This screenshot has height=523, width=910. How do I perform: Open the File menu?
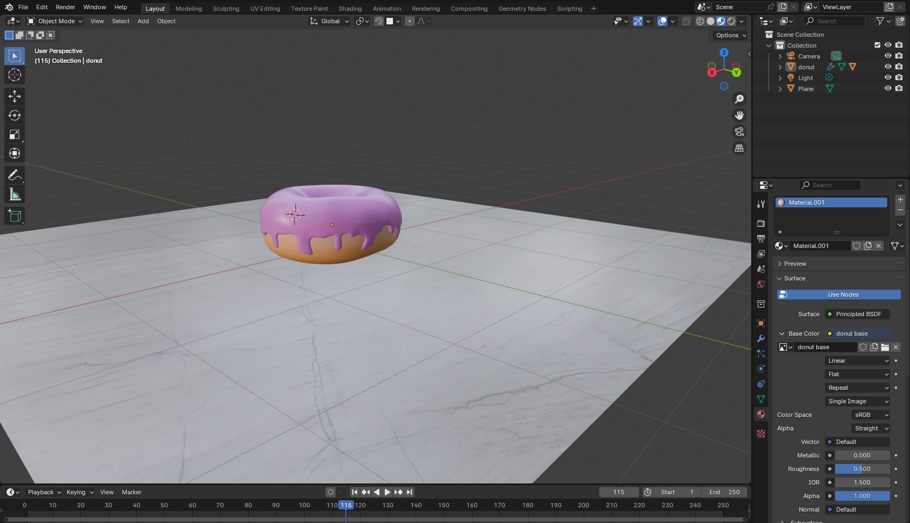(x=23, y=7)
